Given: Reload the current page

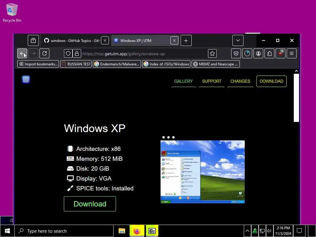Looking at the screenshot, I should (44, 53).
